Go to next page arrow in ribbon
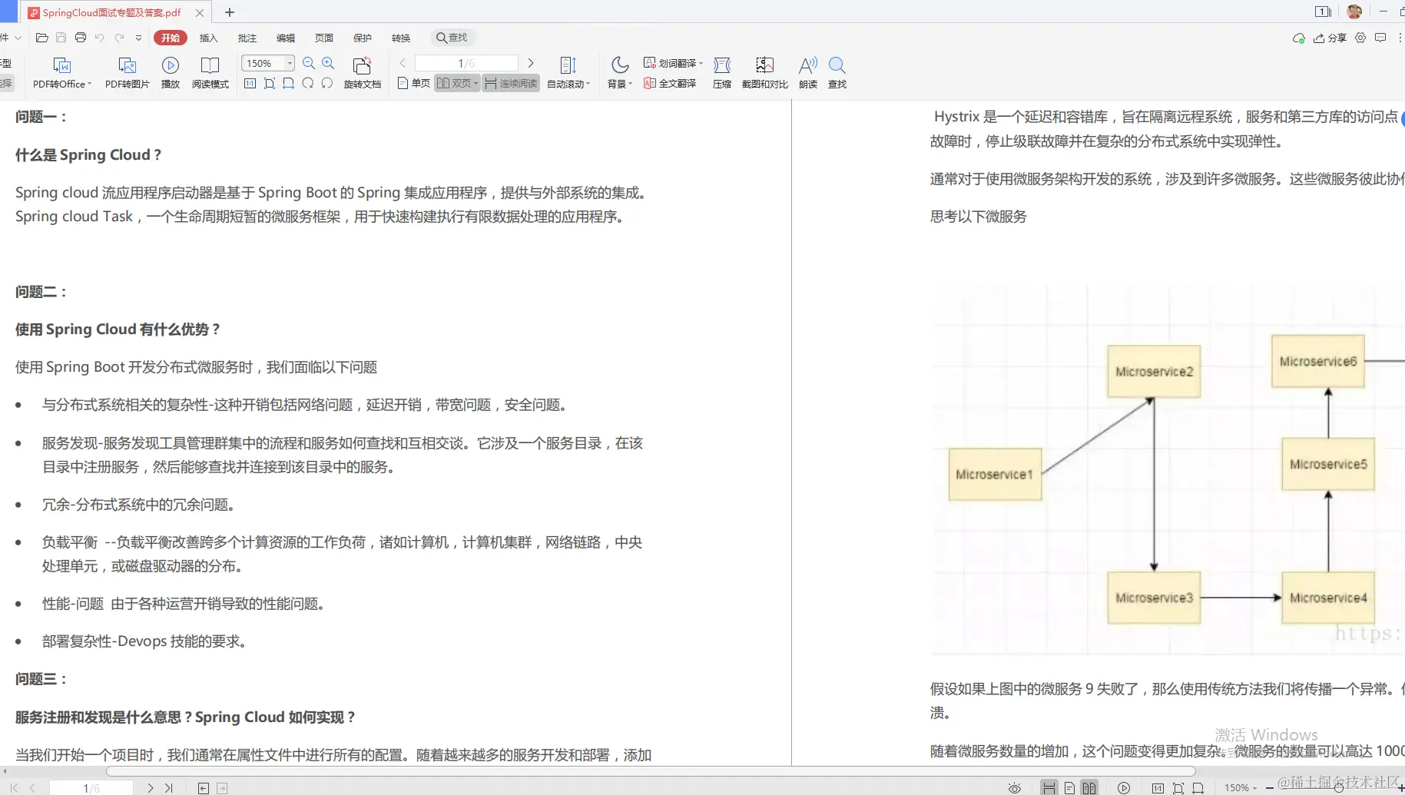This screenshot has width=1405, height=795. [531, 63]
